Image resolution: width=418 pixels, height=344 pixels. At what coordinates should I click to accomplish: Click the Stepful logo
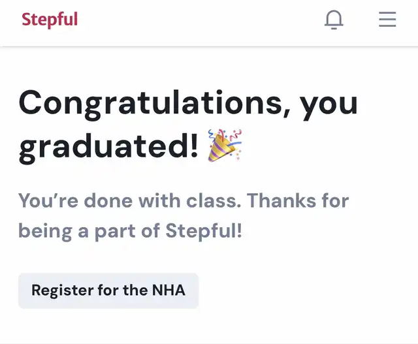(x=50, y=20)
